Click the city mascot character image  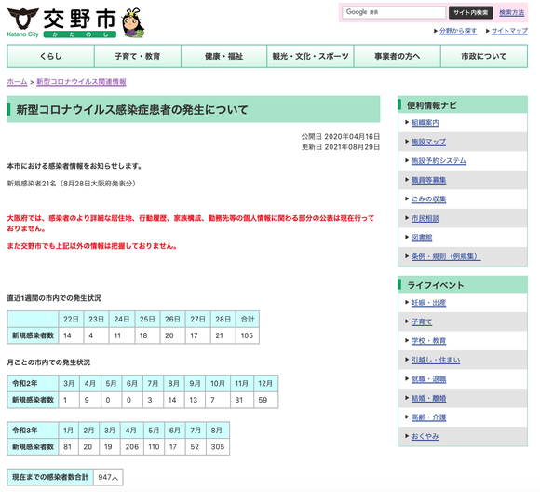pos(134,22)
